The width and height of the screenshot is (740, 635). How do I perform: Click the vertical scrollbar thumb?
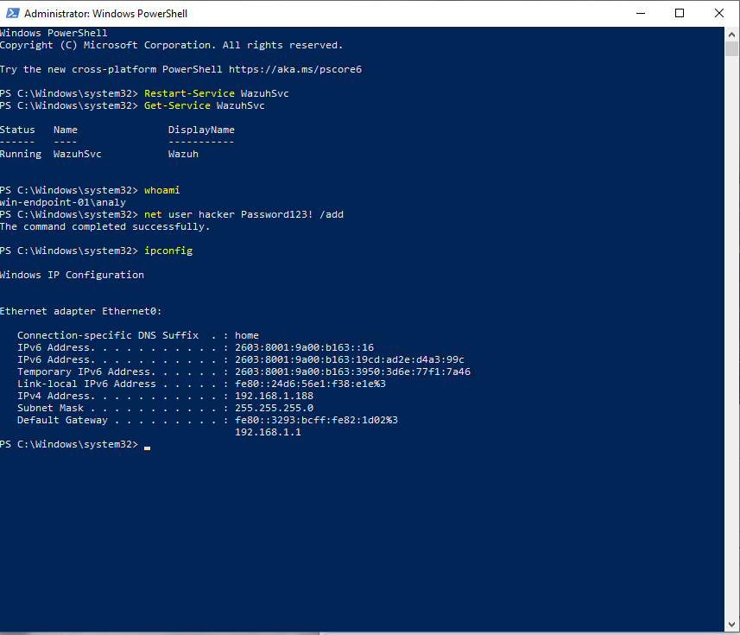731,48
